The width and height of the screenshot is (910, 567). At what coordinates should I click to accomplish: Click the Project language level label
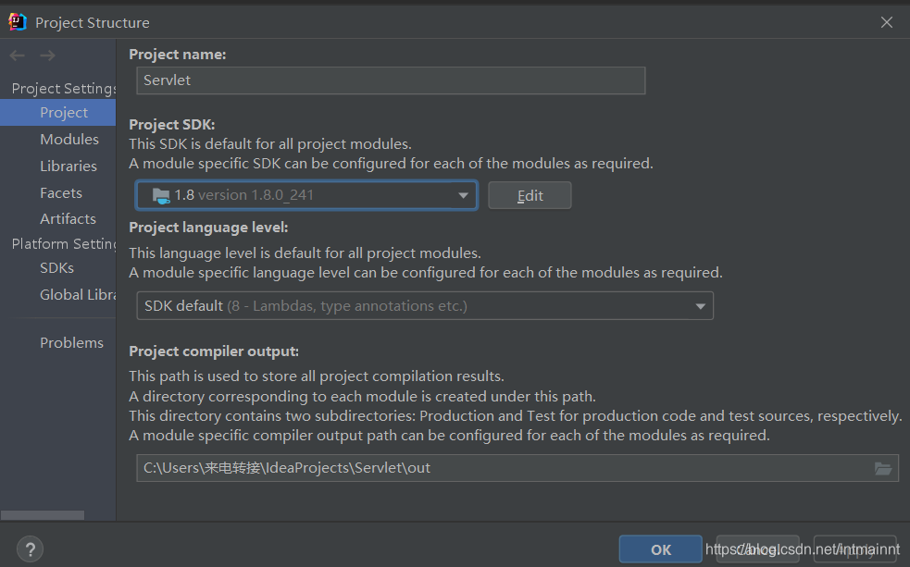point(208,228)
